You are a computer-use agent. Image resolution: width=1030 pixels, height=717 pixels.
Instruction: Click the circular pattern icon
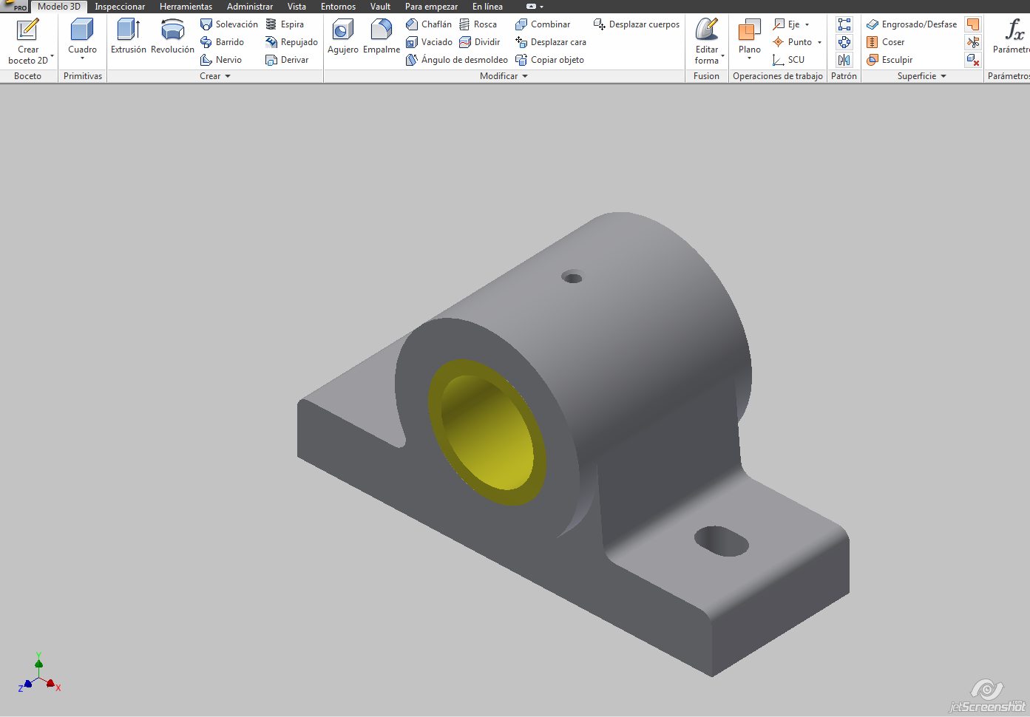tap(844, 42)
